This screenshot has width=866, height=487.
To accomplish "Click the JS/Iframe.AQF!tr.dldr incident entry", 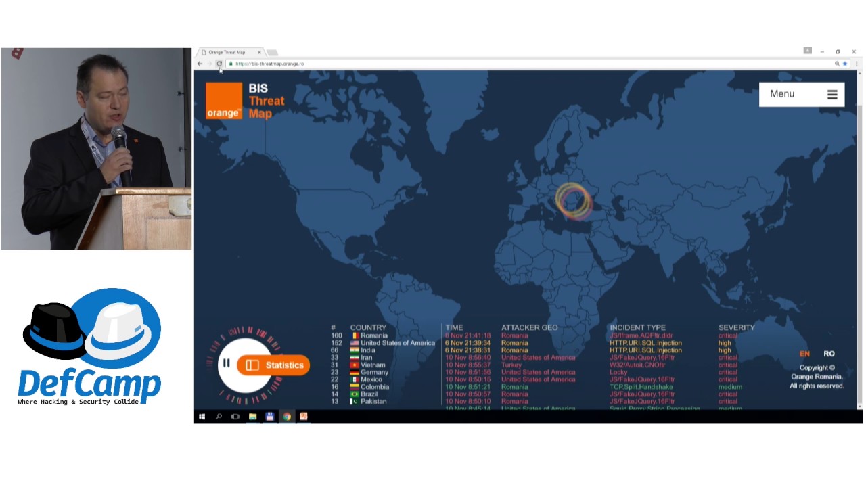I will [x=641, y=335].
